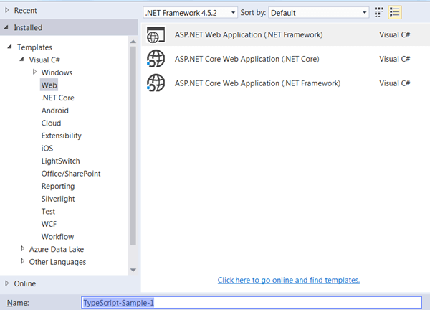Click the go online and find templates link
This screenshot has height=310, width=430.
(288, 280)
